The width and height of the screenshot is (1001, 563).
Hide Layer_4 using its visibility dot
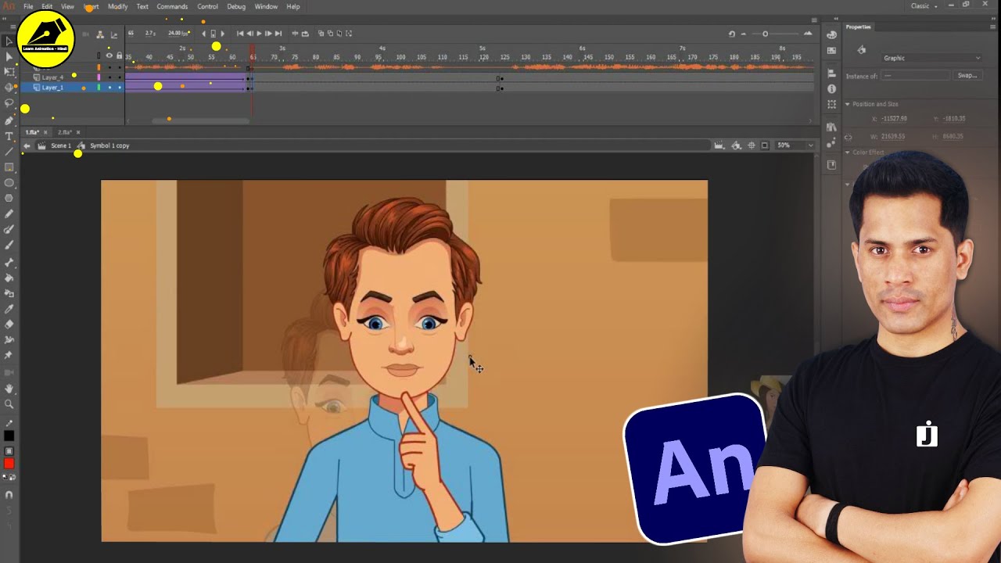[109, 77]
